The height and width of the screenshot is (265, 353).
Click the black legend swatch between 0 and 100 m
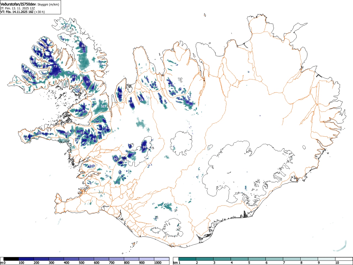(11, 259)
